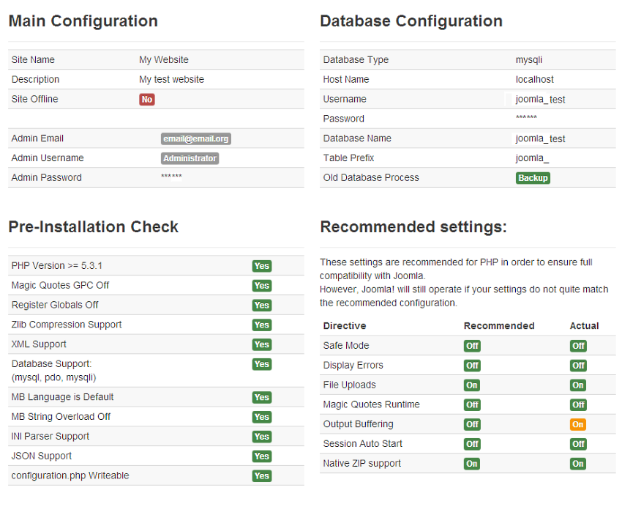Click the Recommended On badge for File Uploads

472,385
